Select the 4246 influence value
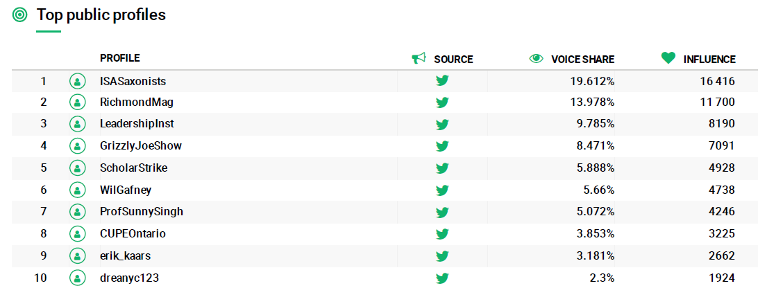Image resolution: width=767 pixels, height=288 pixels. (x=722, y=212)
